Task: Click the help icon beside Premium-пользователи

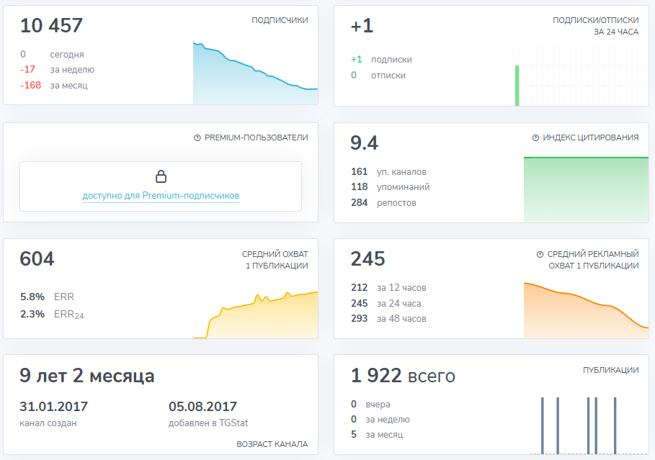Action: (x=197, y=138)
